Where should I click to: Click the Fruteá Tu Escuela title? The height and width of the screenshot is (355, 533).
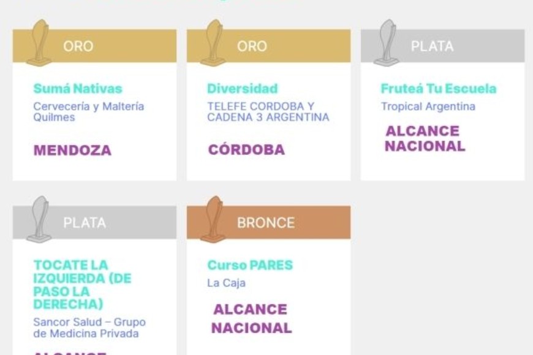[x=439, y=89]
